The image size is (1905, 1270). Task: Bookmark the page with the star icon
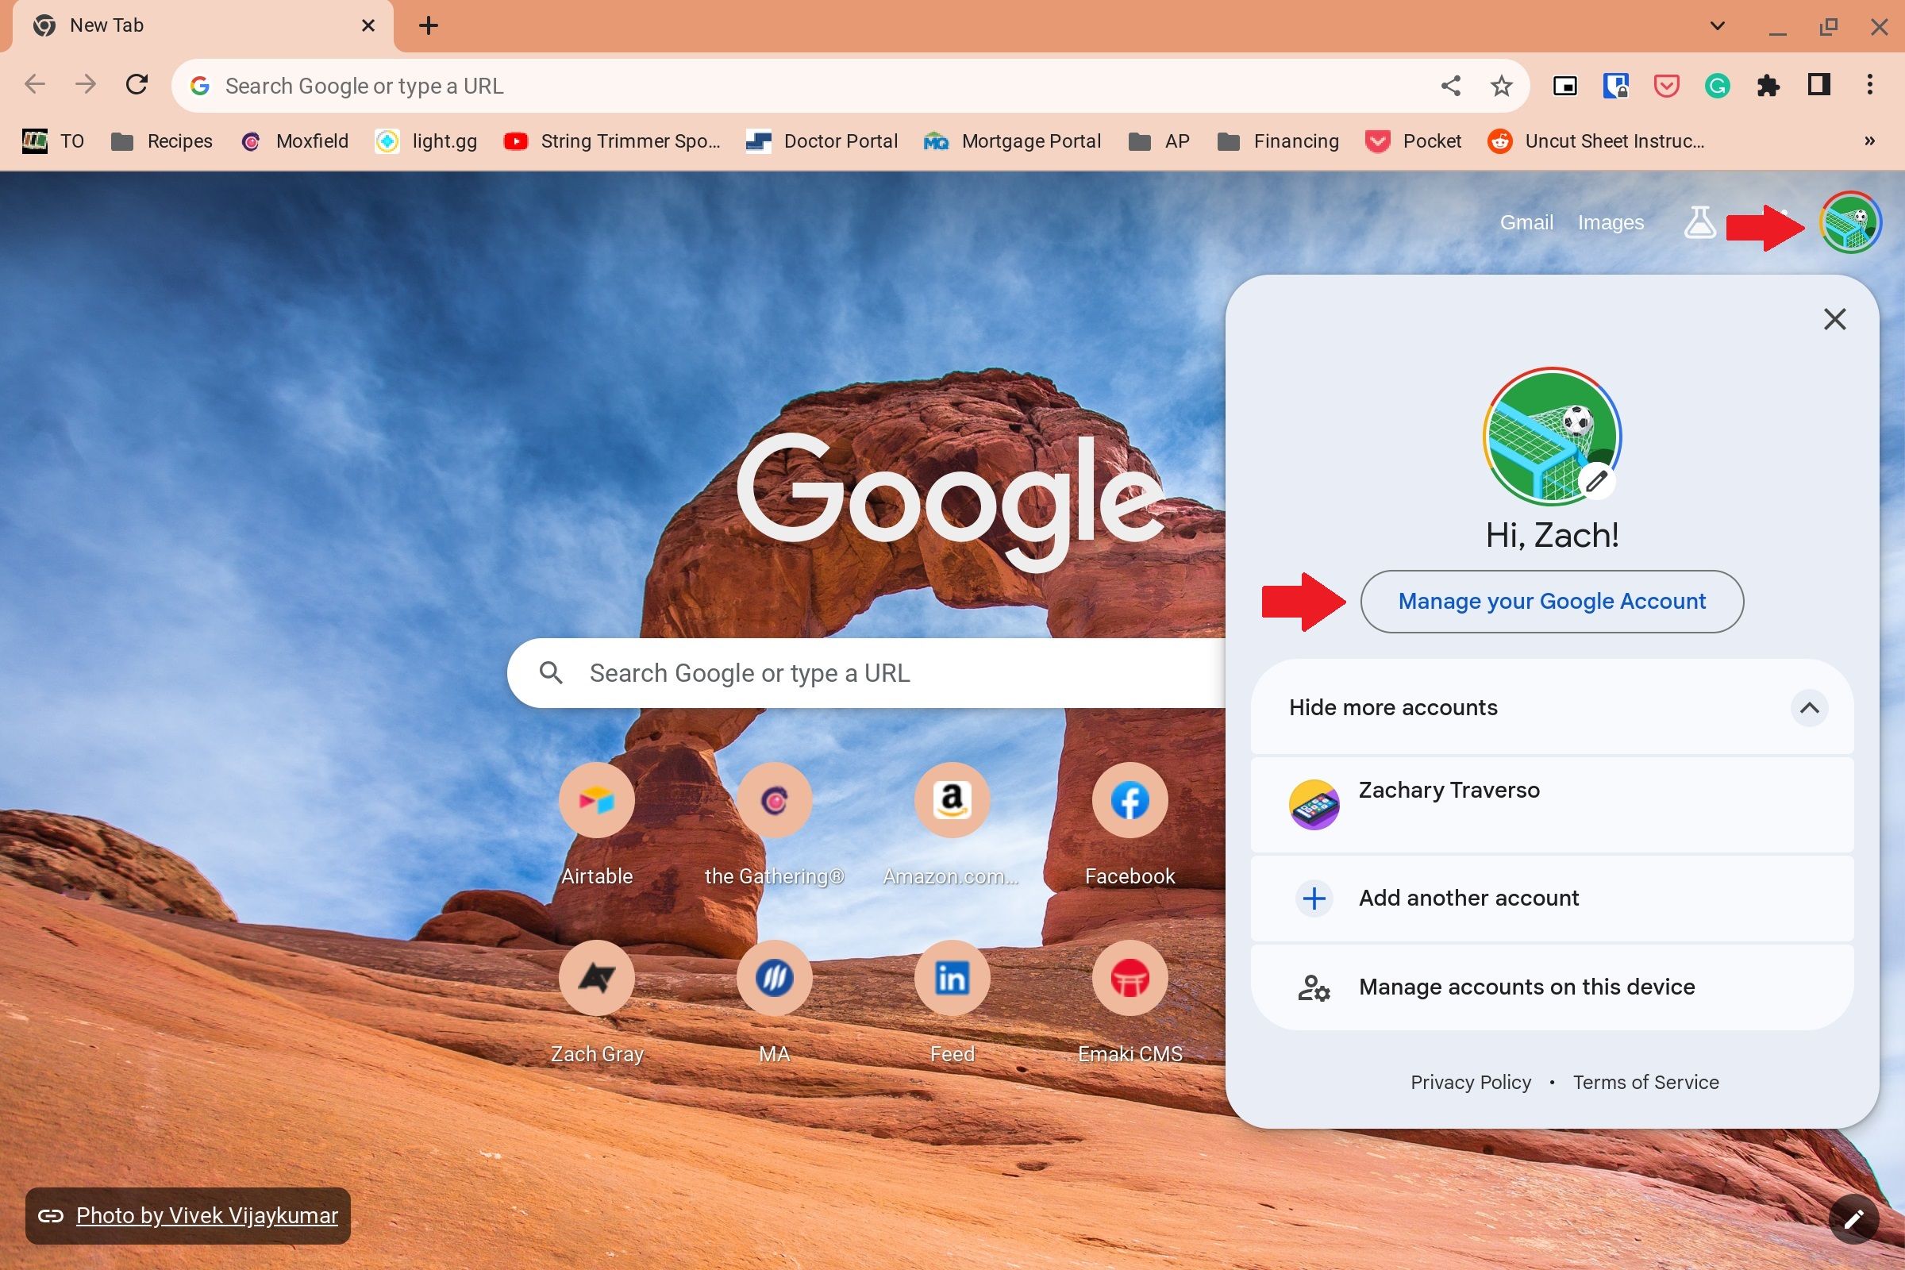coord(1501,85)
